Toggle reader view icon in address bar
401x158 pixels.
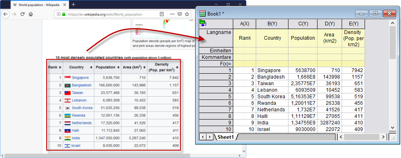pos(162,14)
